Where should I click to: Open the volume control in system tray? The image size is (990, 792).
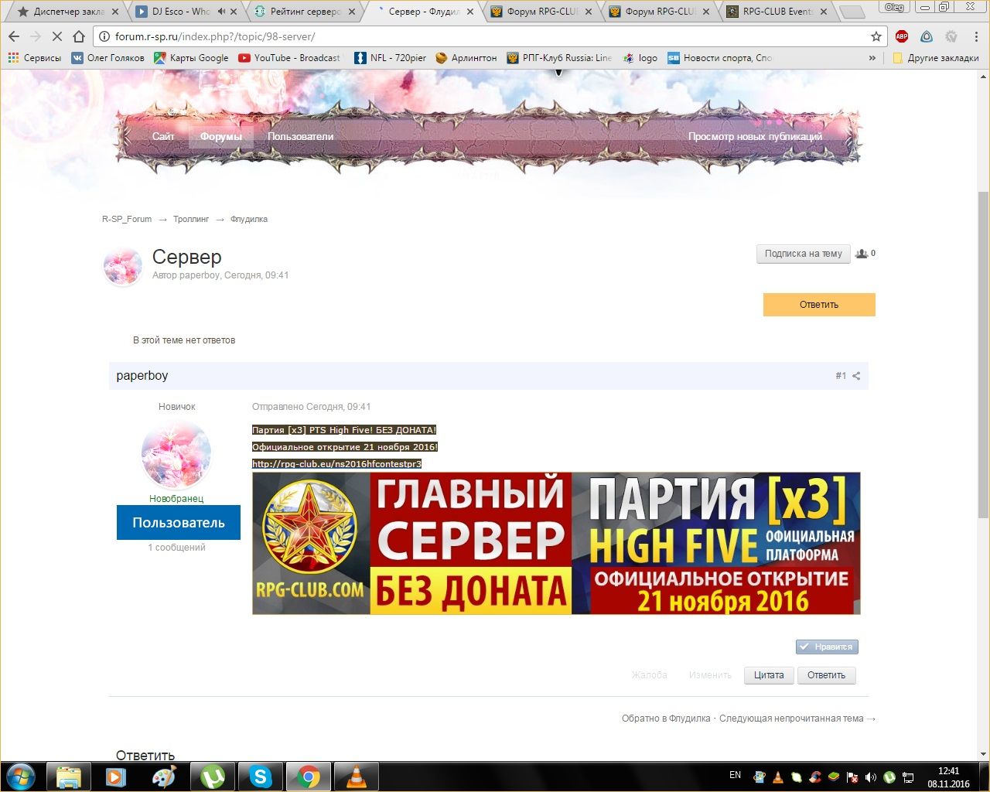pos(871,777)
